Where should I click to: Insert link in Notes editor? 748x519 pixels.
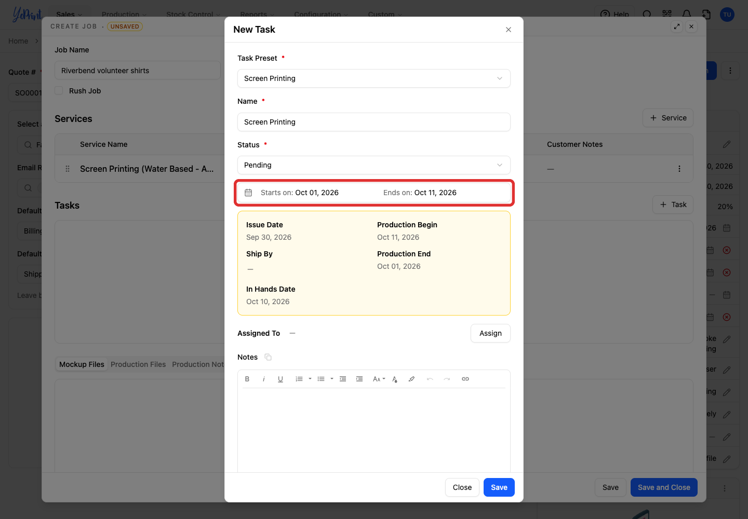(x=465, y=379)
